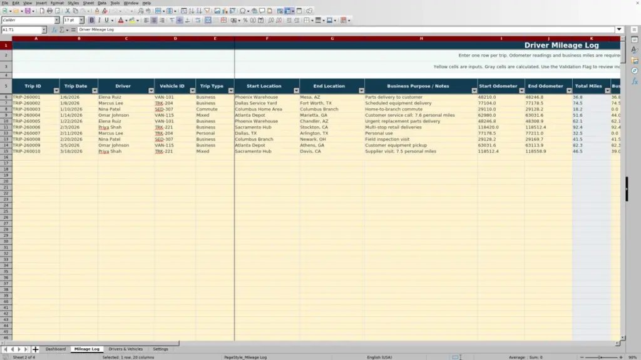Screen dimensions: 641x360
Task: Open sidebar Gallery panel icon
Action: [x=635, y=61]
